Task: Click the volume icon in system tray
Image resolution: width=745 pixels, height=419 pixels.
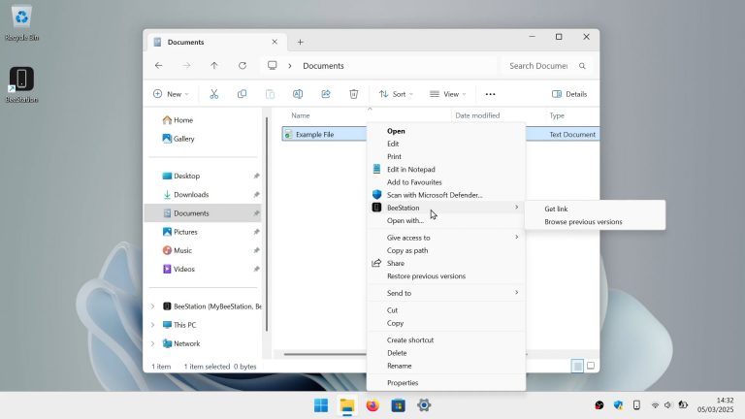Action: [668, 404]
